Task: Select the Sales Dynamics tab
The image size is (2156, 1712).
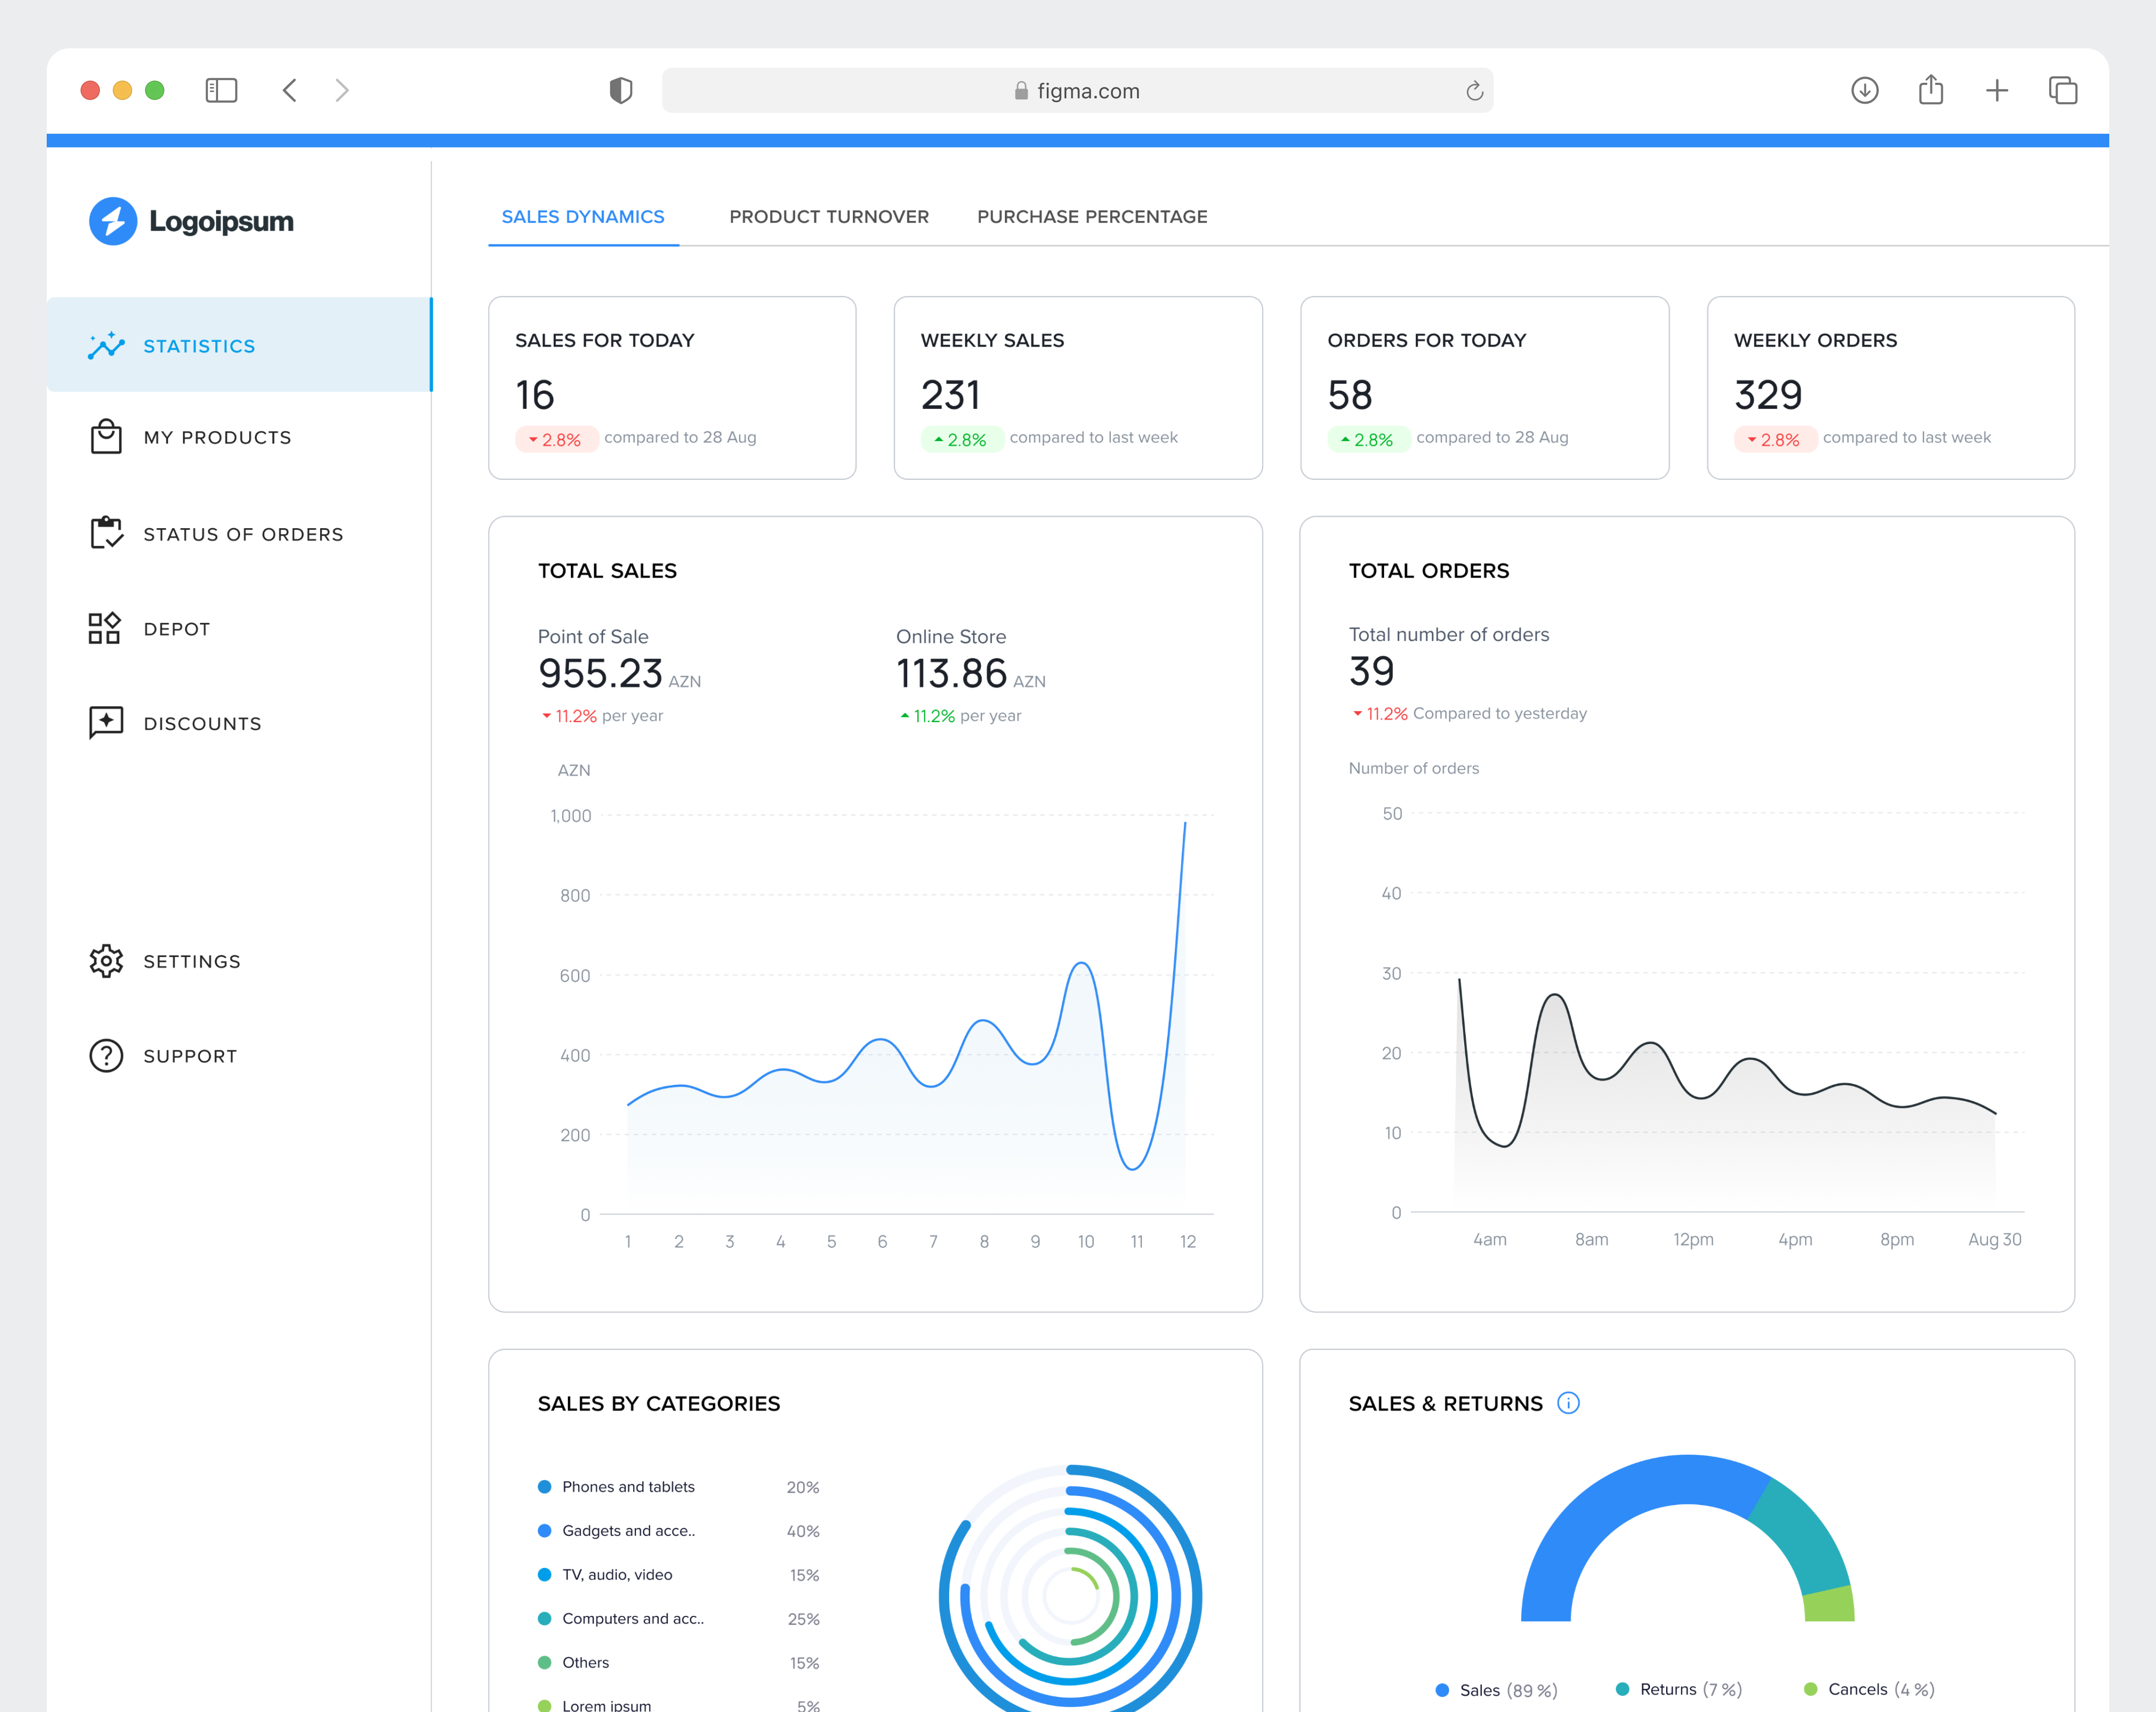Action: point(583,216)
